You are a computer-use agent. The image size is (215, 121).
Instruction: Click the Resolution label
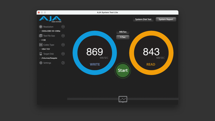pyautogui.click(x=48, y=27)
